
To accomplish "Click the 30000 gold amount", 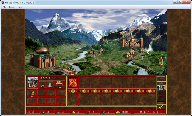I will (x=125, y=112).
